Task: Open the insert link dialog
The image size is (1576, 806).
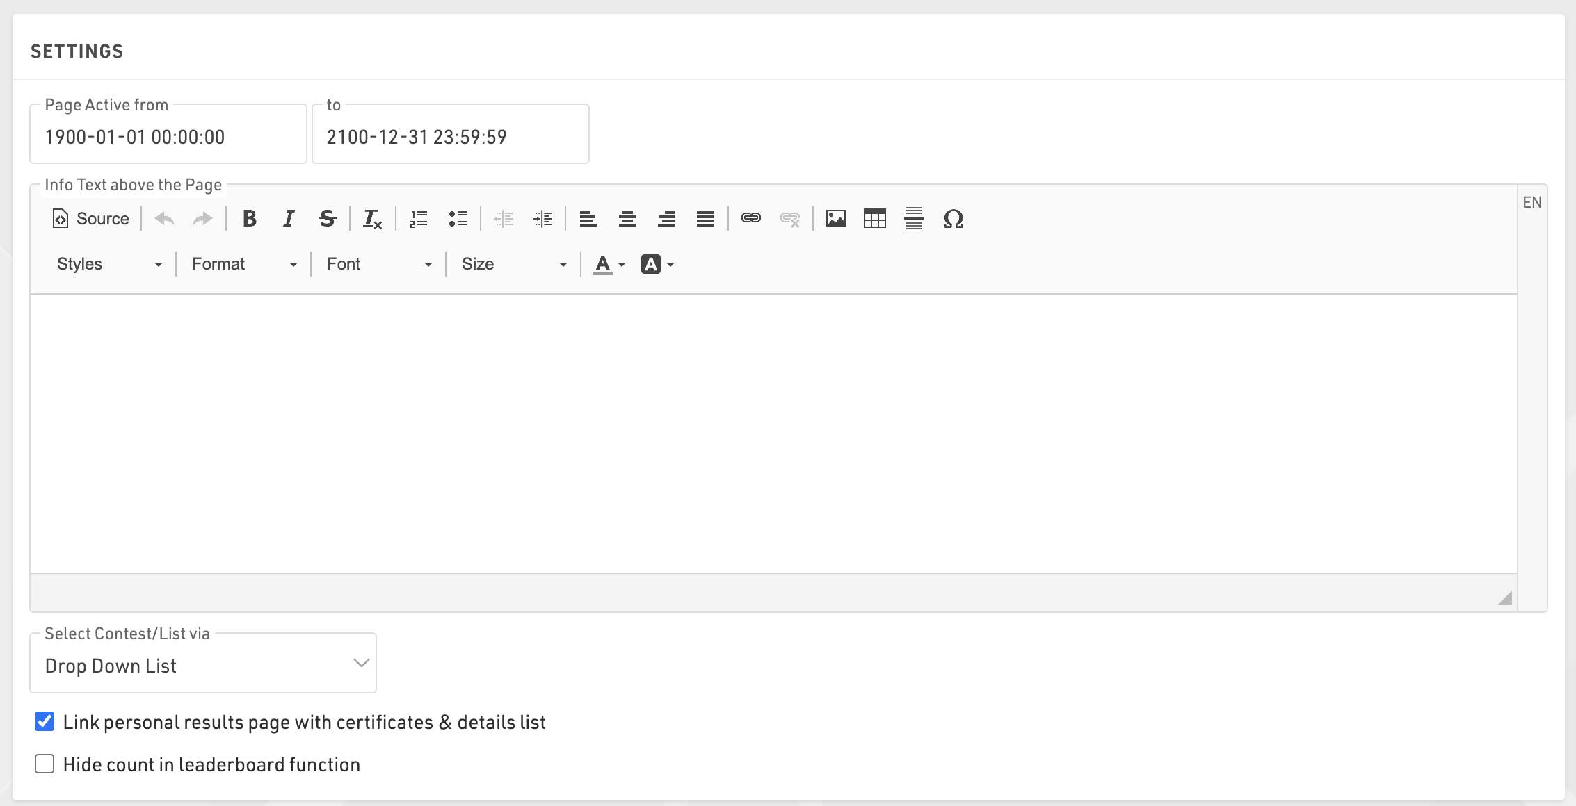Action: pyautogui.click(x=750, y=219)
